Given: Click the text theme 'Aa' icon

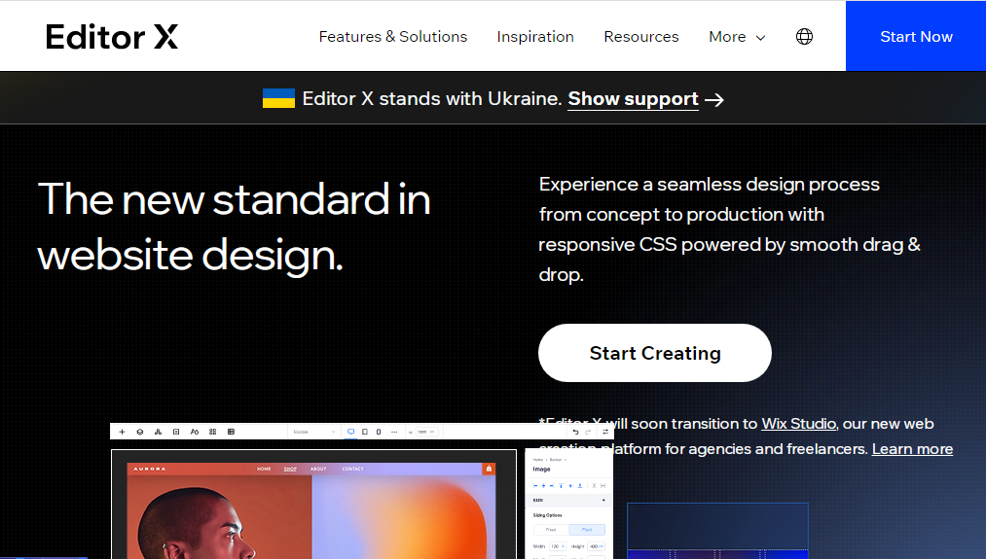Looking at the screenshot, I should (195, 432).
